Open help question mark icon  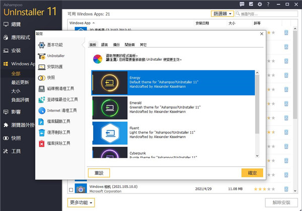point(268,4)
